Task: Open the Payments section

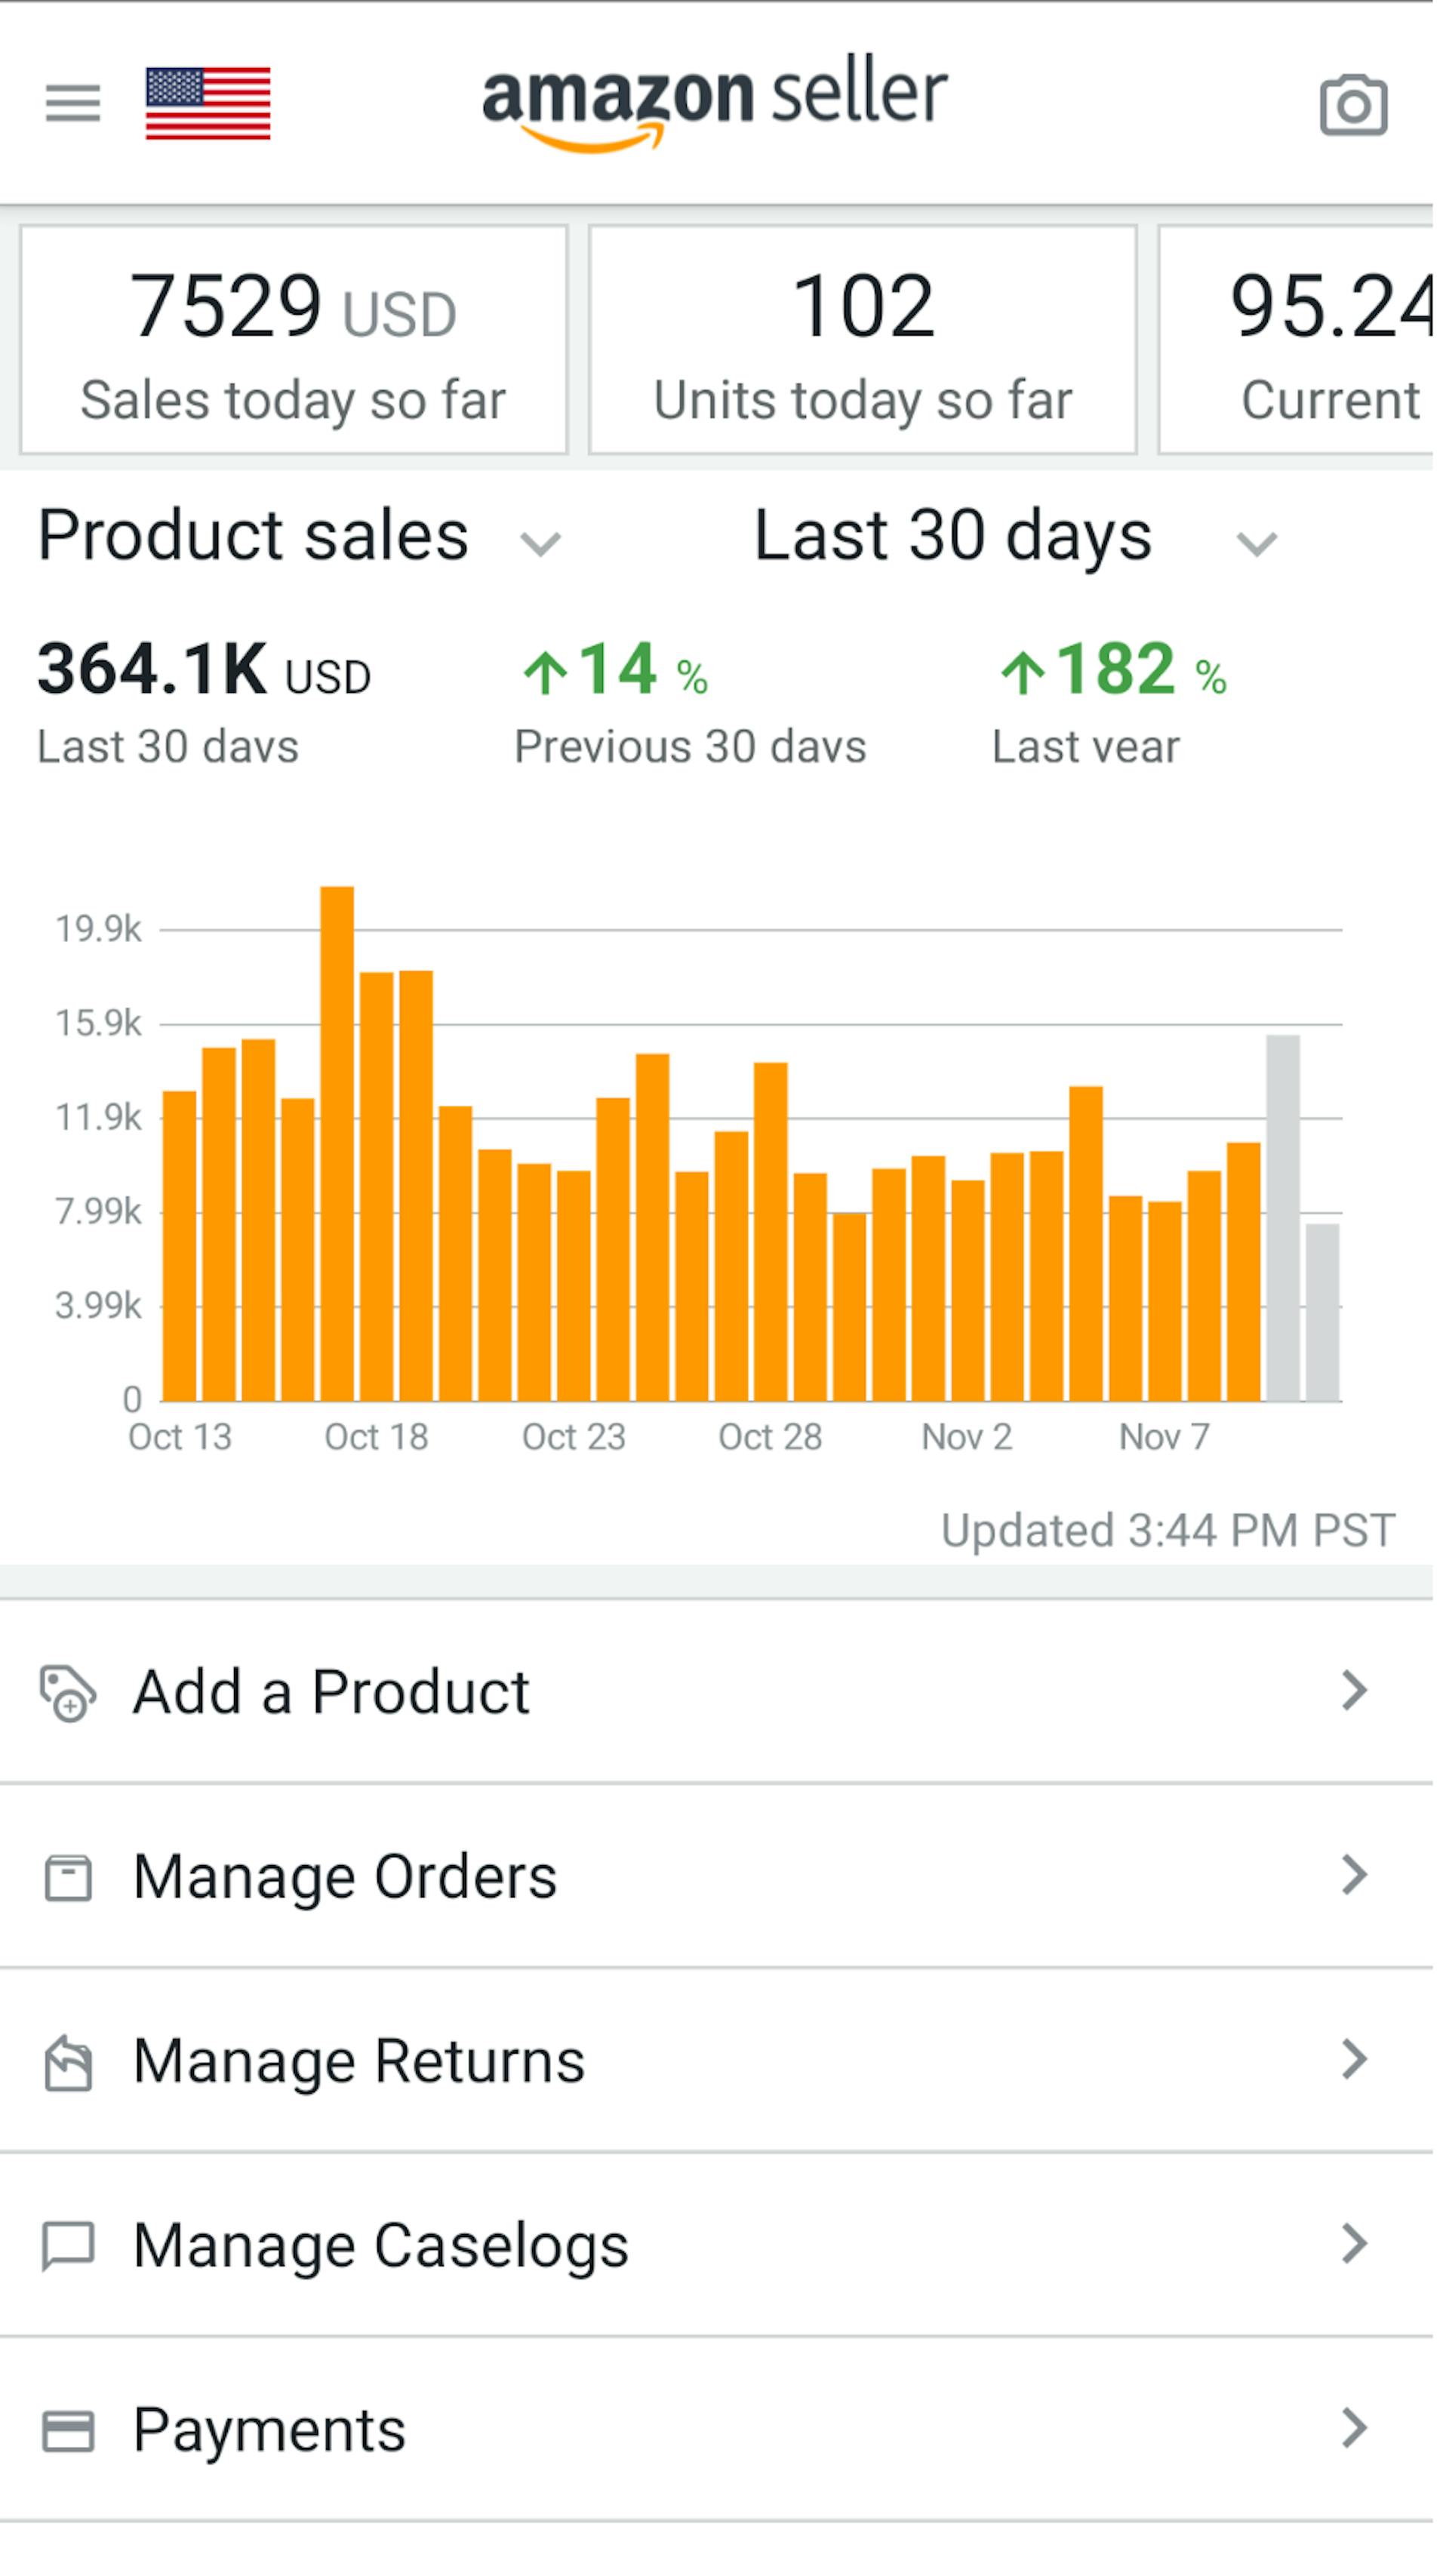Action: (x=270, y=2431)
